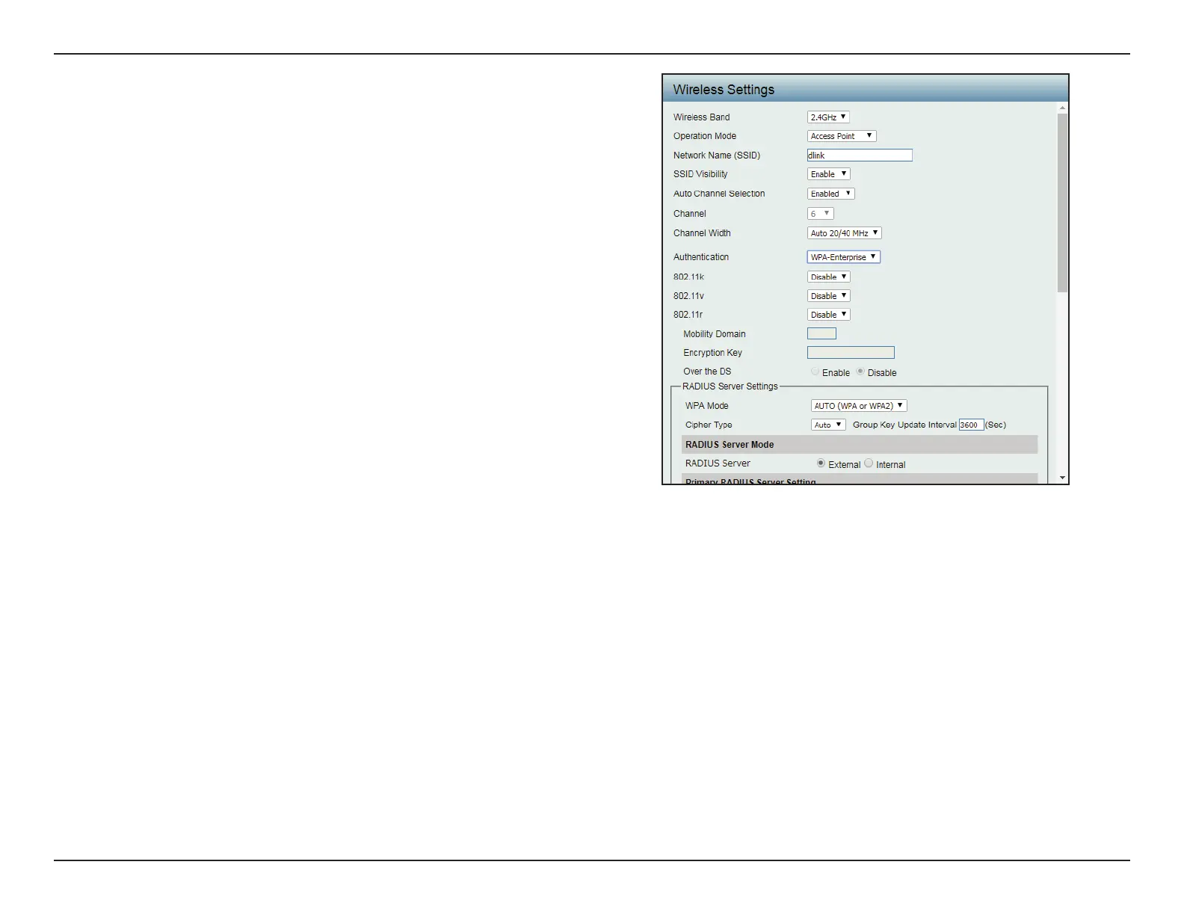
Task: Select External RADIUS Server option
Action: [821, 463]
